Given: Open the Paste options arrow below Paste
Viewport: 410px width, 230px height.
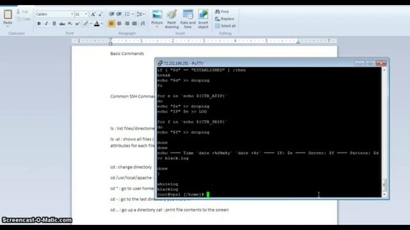Looking at the screenshot, I should [8, 26].
